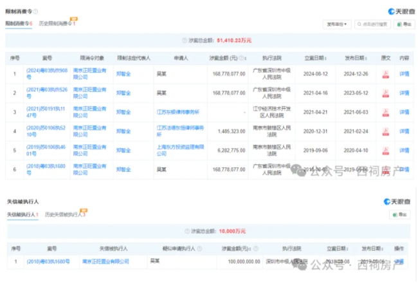Select the 限制消费令 6 tab
The height and width of the screenshot is (289, 418).
[18, 24]
